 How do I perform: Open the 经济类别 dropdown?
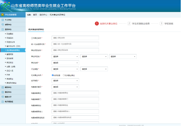click(65, 81)
